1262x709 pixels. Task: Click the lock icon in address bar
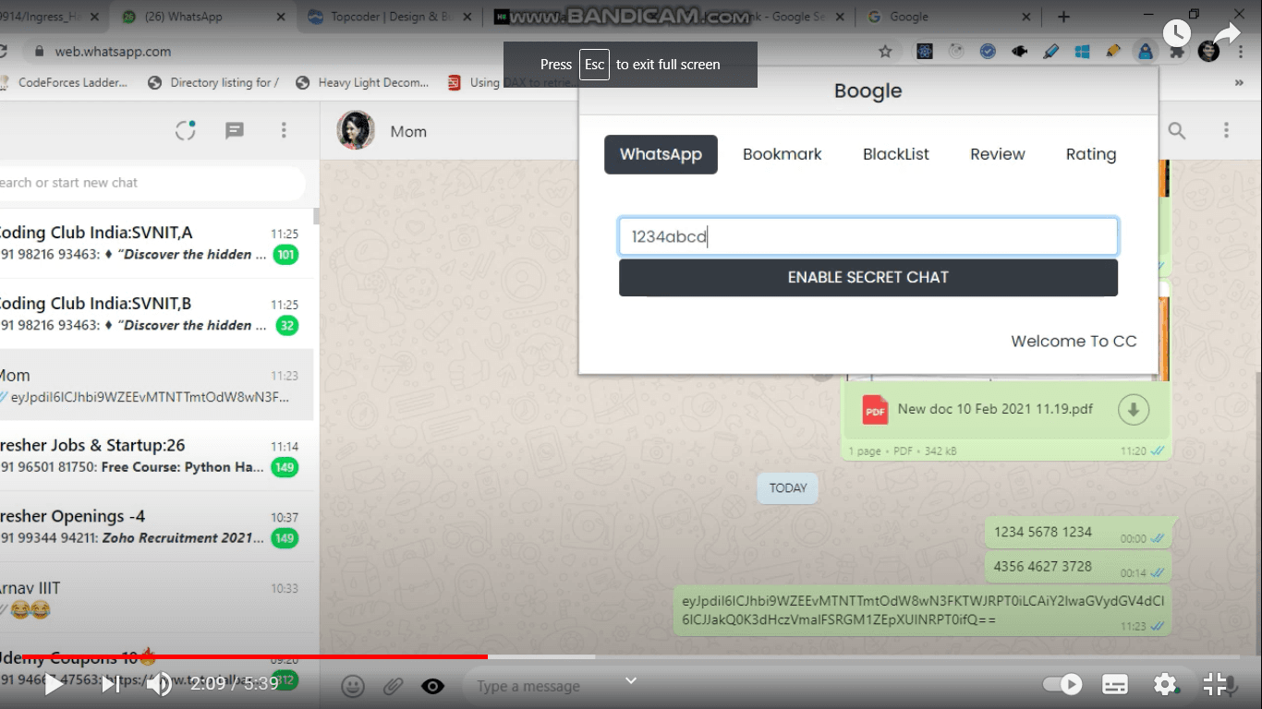pyautogui.click(x=38, y=52)
